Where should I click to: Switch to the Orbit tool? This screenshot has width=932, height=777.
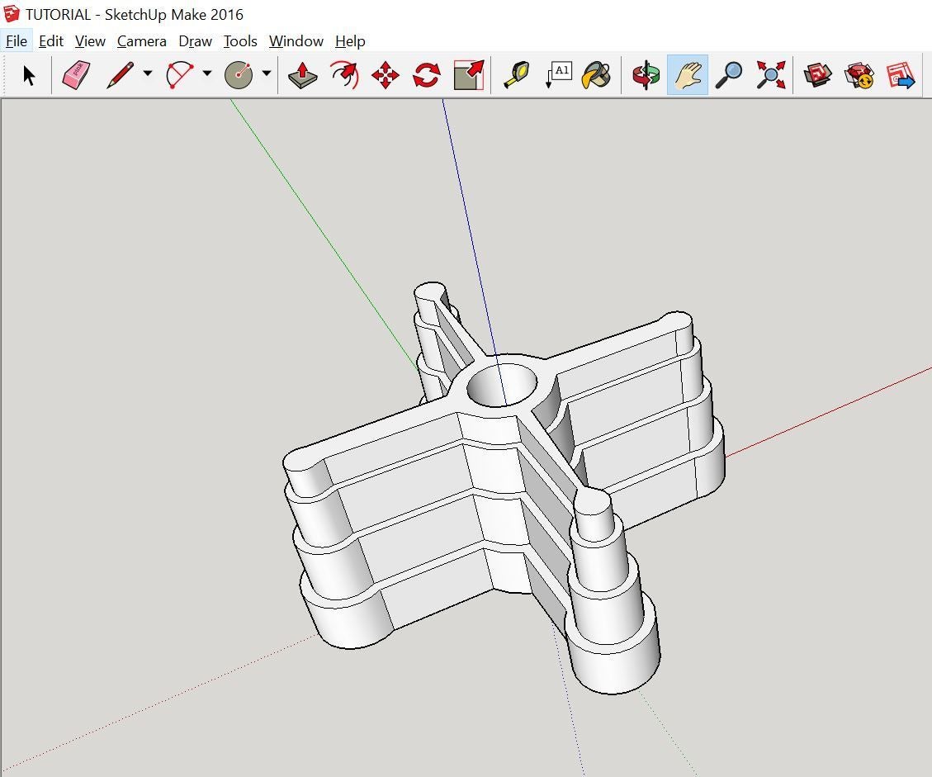646,74
